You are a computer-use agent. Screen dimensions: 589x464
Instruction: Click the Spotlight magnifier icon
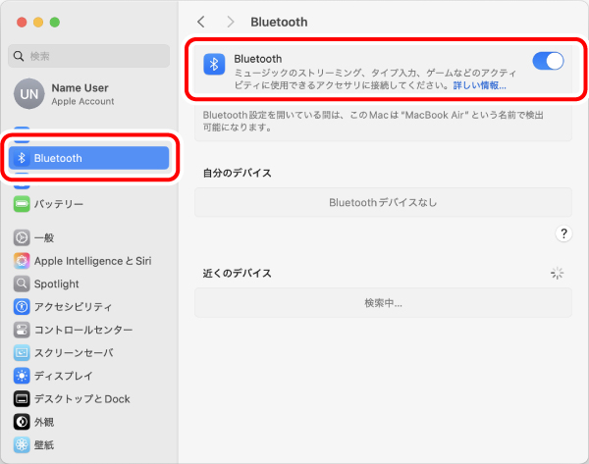[22, 284]
